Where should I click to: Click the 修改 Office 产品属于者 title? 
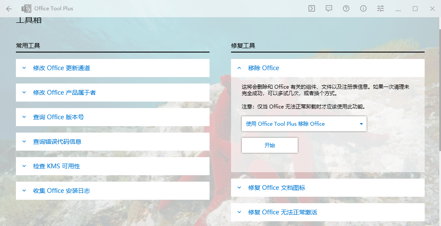[65, 92]
